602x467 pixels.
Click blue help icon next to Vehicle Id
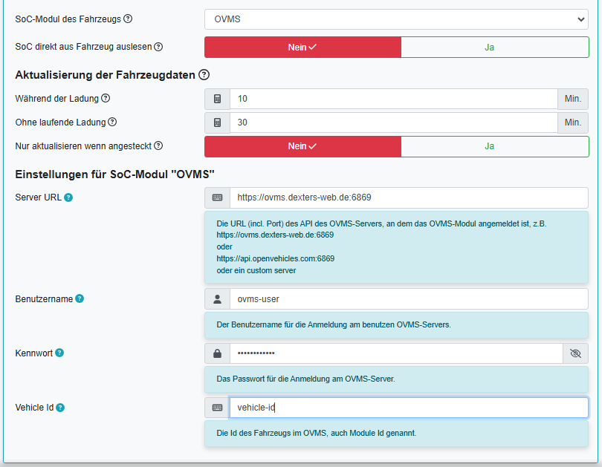click(x=60, y=408)
